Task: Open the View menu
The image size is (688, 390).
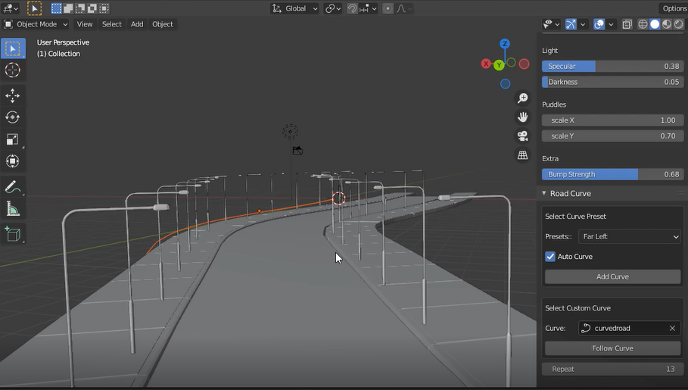Action: coord(85,24)
